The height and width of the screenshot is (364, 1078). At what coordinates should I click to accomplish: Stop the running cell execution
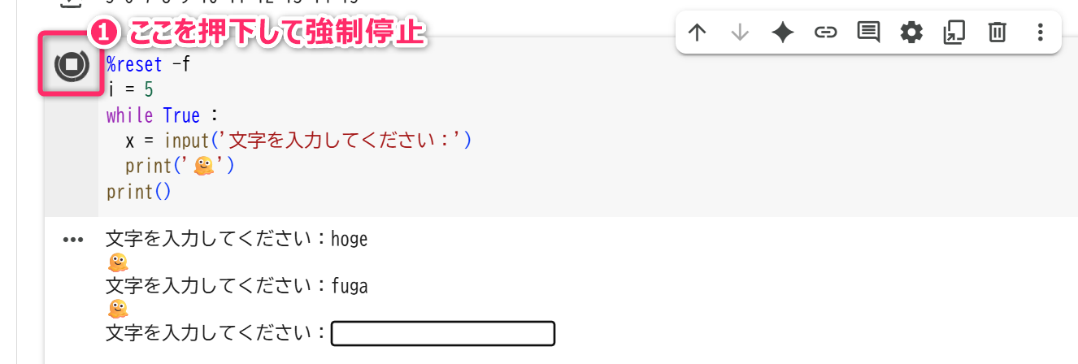point(71,64)
